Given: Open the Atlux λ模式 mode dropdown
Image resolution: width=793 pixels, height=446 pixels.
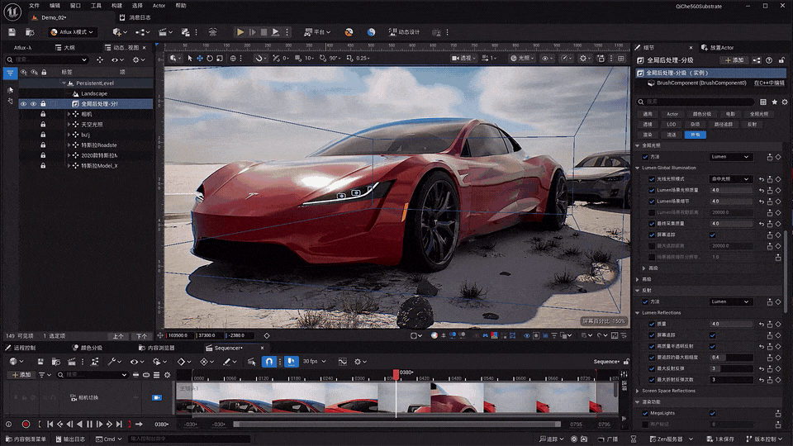Looking at the screenshot, I should coord(72,32).
